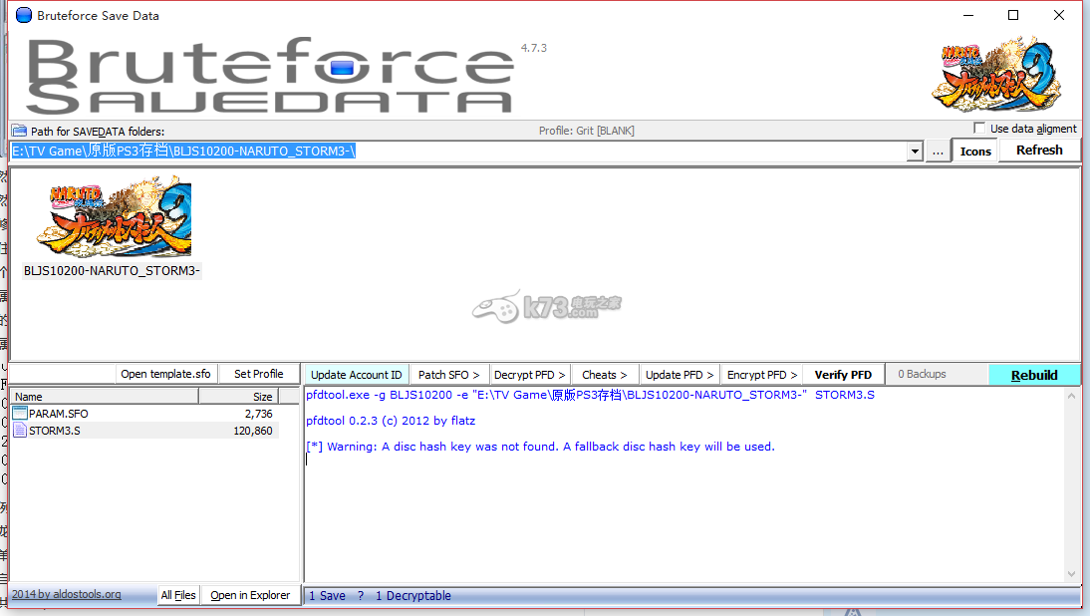The width and height of the screenshot is (1090, 616).
Task: Click the 4.7.3 version number
Action: [x=534, y=48]
